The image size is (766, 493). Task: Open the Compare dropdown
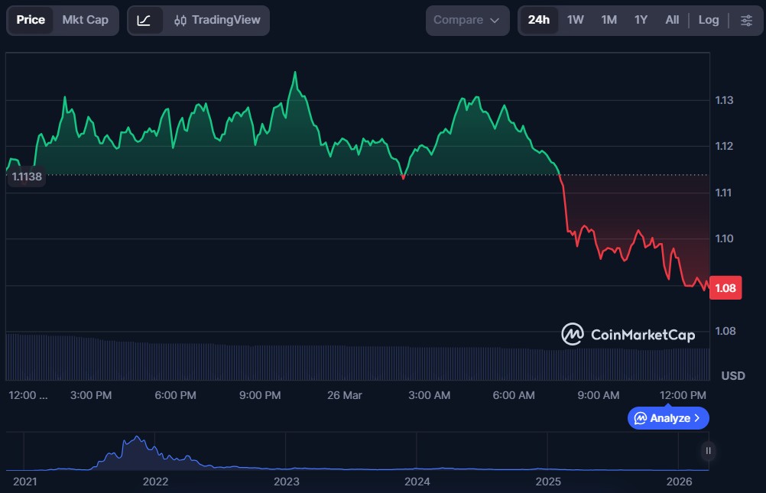[x=467, y=20]
